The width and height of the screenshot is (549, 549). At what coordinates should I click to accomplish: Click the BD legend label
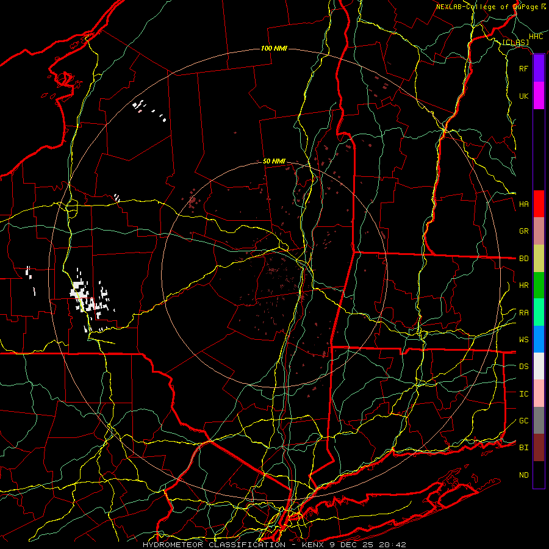click(x=524, y=259)
